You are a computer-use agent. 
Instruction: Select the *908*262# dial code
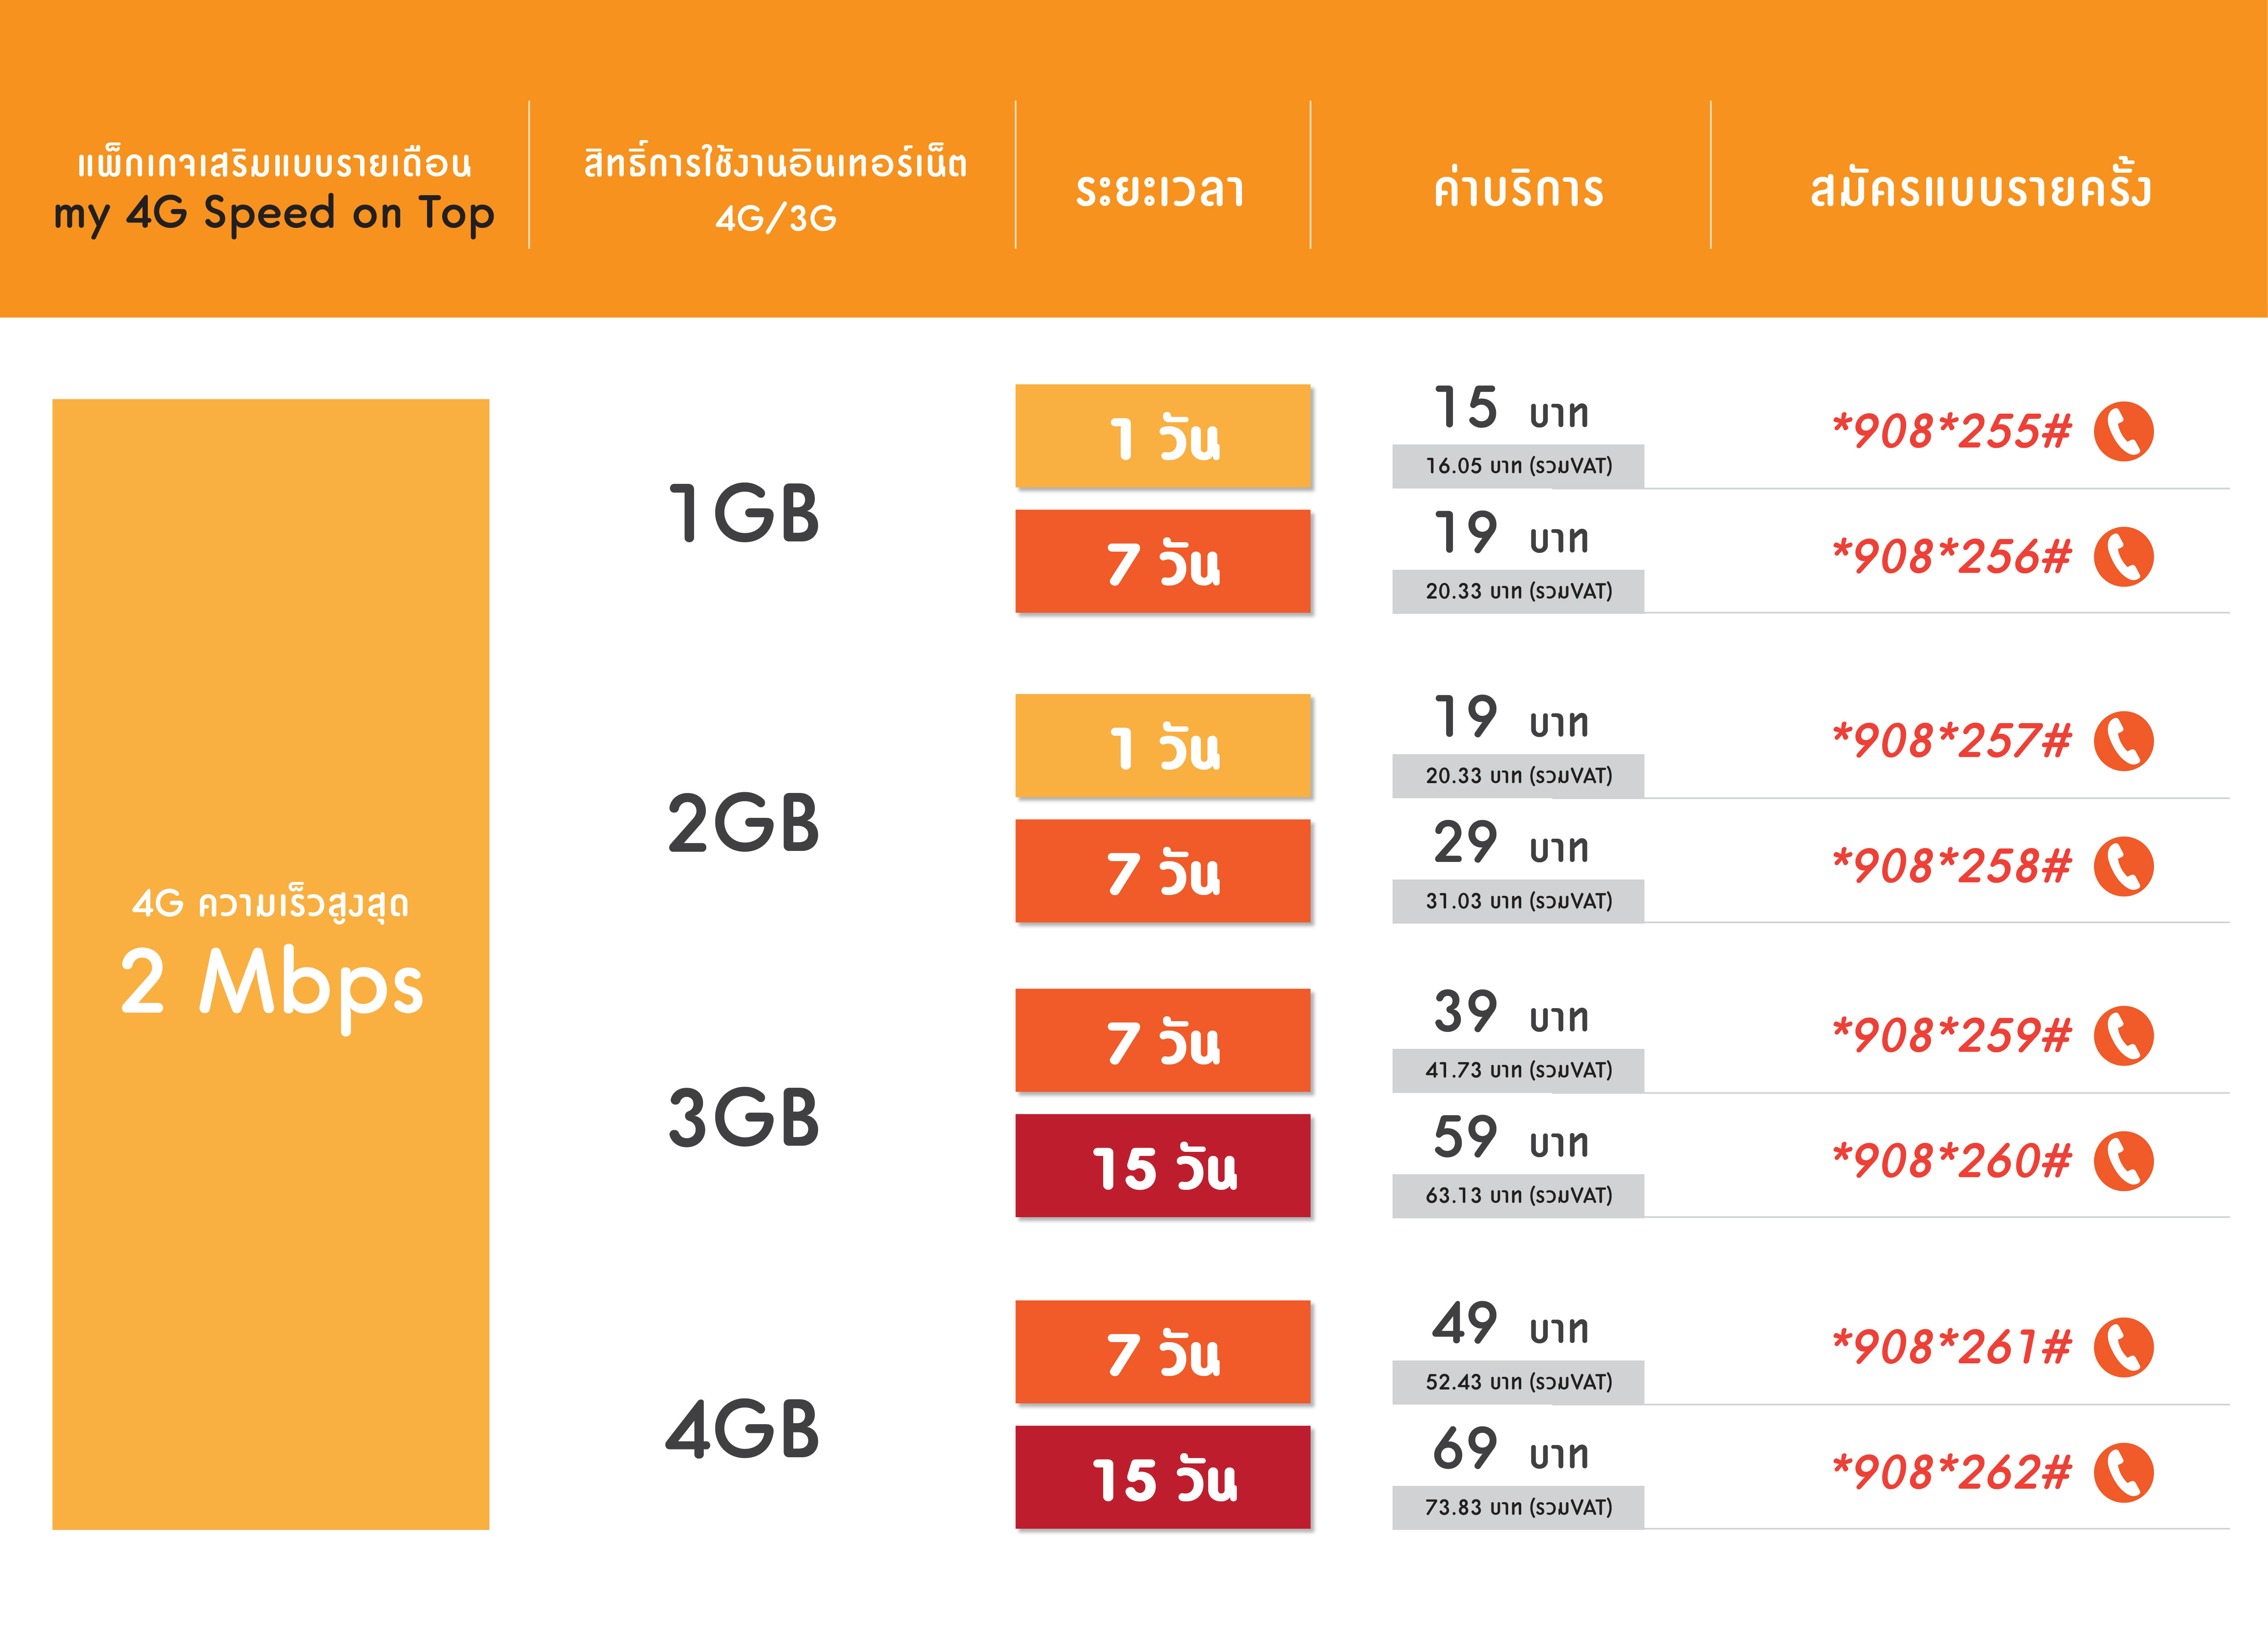point(1951,1472)
